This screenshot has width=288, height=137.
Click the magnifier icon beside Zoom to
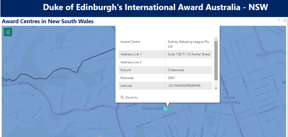[x=122, y=97]
